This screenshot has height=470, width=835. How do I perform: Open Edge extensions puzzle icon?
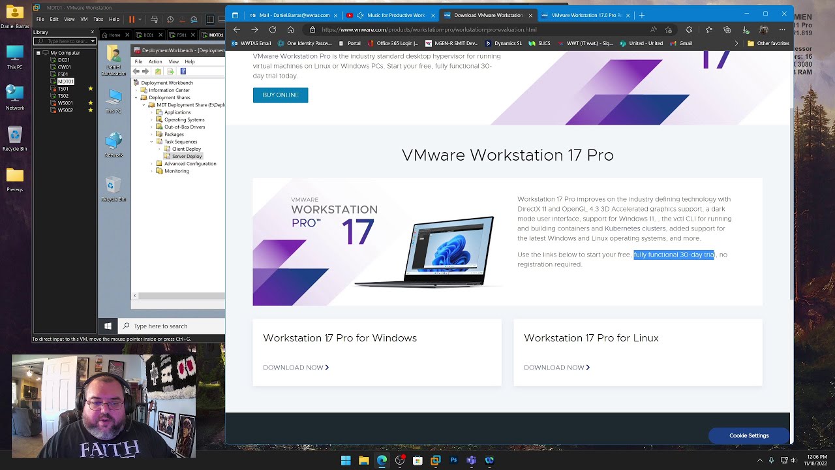click(689, 29)
